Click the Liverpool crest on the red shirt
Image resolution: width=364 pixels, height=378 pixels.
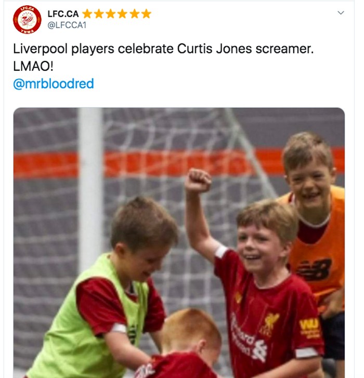(270, 324)
